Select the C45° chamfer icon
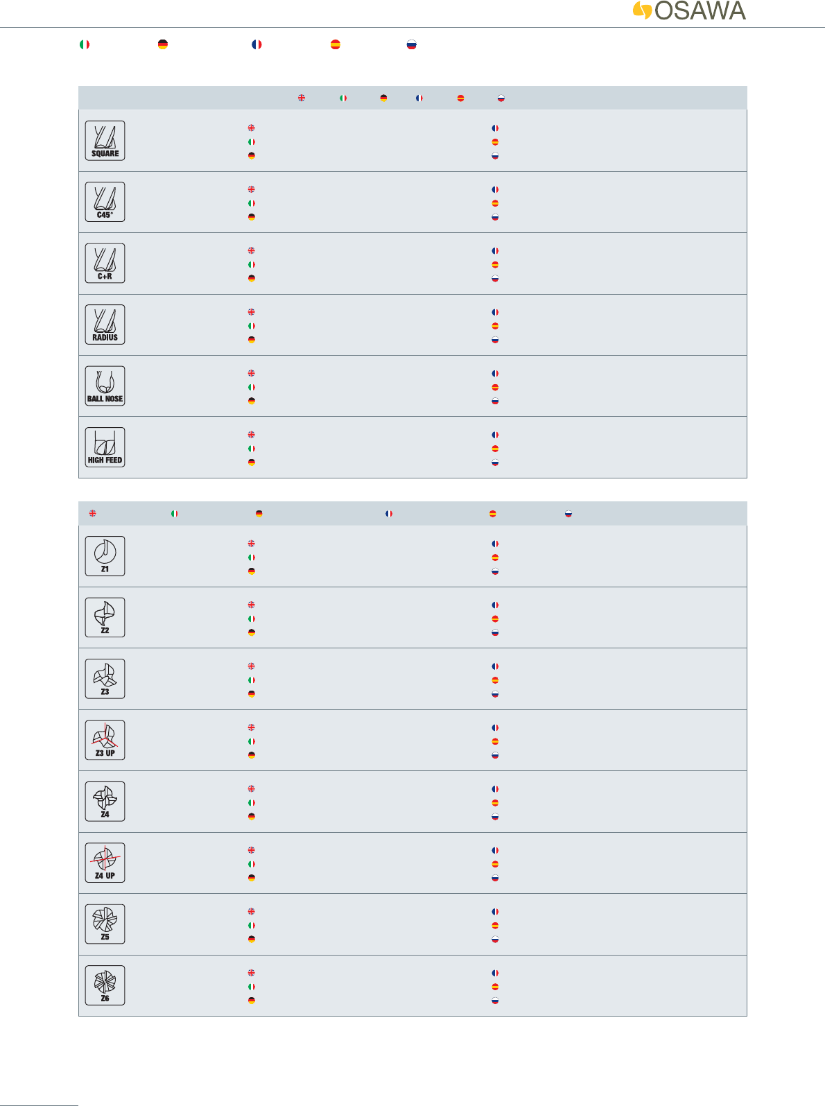The height and width of the screenshot is (1106, 825). (x=105, y=202)
